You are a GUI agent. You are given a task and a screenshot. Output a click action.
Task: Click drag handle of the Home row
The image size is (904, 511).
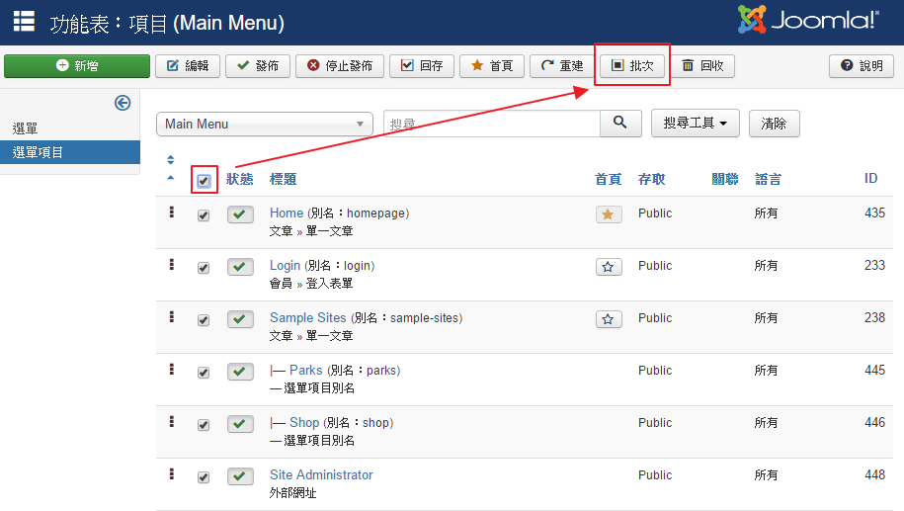coord(172,212)
